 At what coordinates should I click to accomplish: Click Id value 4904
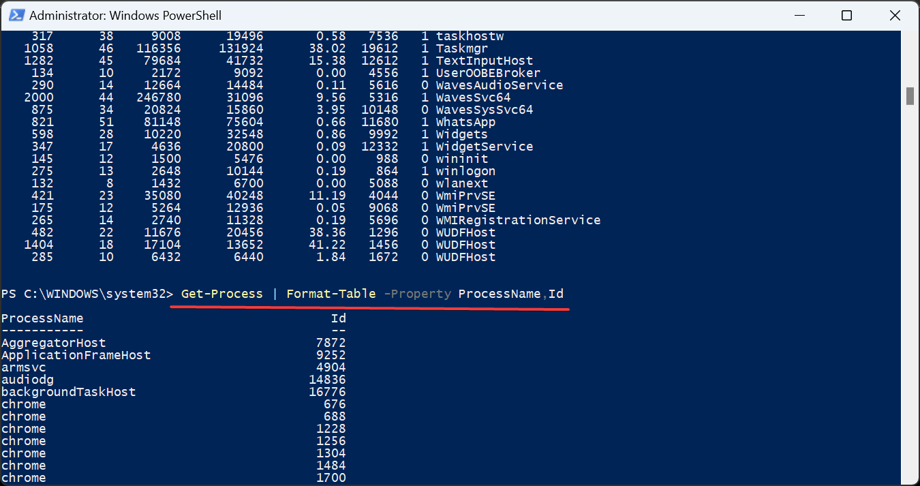331,367
